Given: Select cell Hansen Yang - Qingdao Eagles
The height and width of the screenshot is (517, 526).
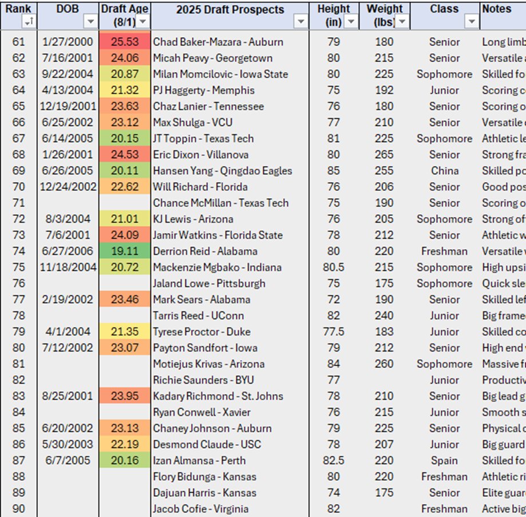Looking at the screenshot, I should tap(230, 171).
